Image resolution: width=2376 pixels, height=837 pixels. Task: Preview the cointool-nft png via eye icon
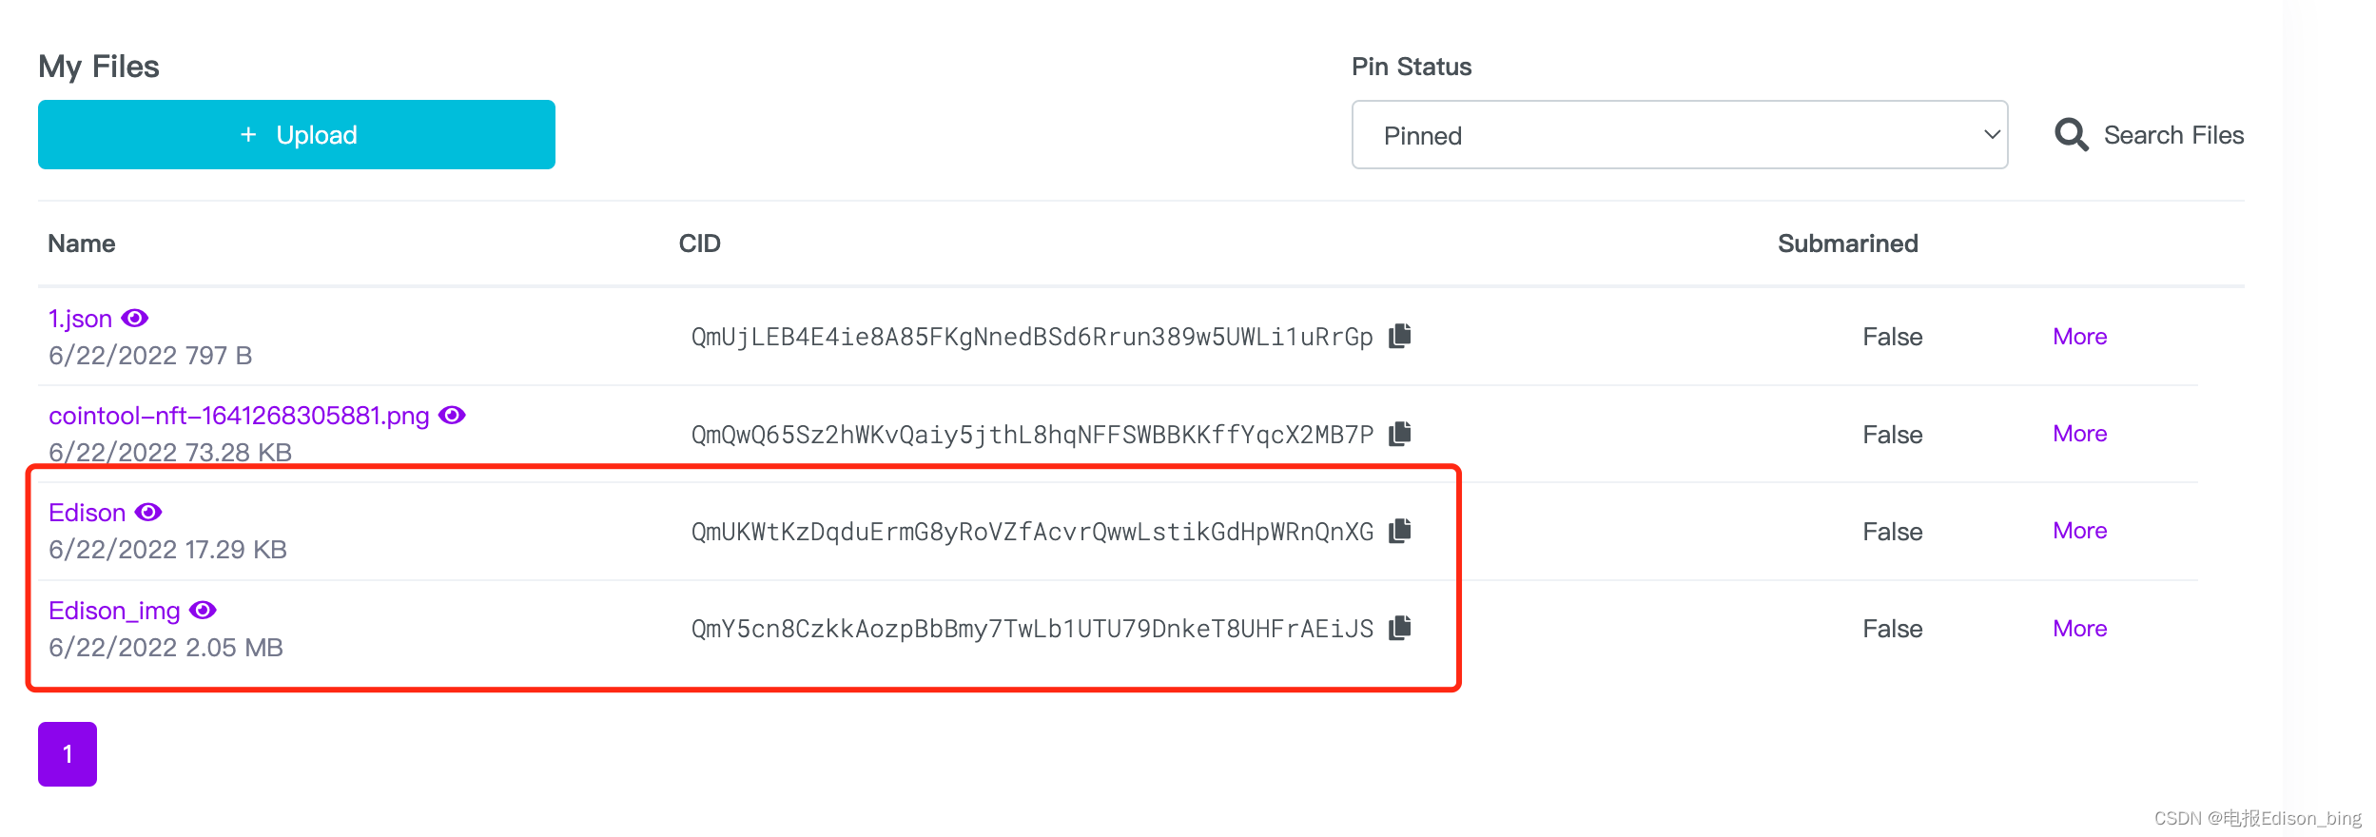(x=452, y=416)
